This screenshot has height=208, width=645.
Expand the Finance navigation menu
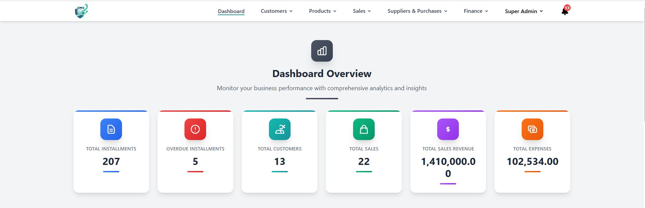pyautogui.click(x=476, y=11)
